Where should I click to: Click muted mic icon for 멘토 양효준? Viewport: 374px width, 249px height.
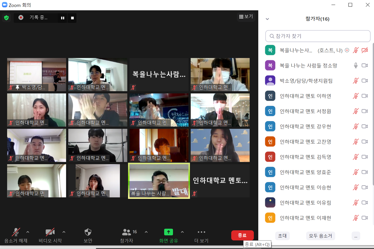click(x=356, y=172)
